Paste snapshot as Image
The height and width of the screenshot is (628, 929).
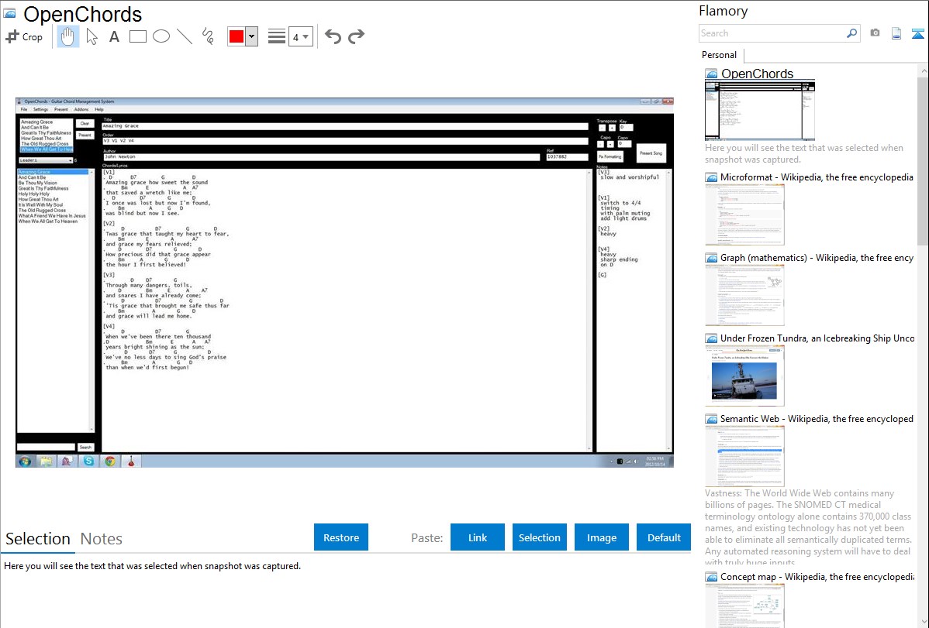(x=602, y=537)
